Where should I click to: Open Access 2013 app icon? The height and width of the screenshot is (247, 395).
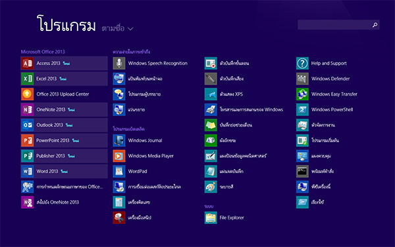(27, 63)
